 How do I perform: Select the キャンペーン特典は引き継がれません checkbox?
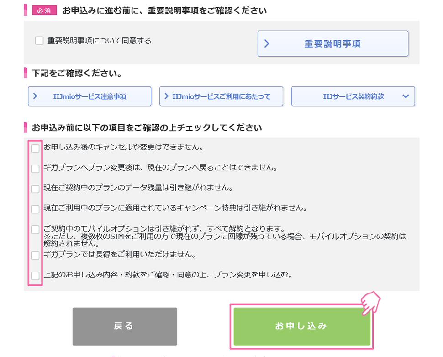click(35, 209)
